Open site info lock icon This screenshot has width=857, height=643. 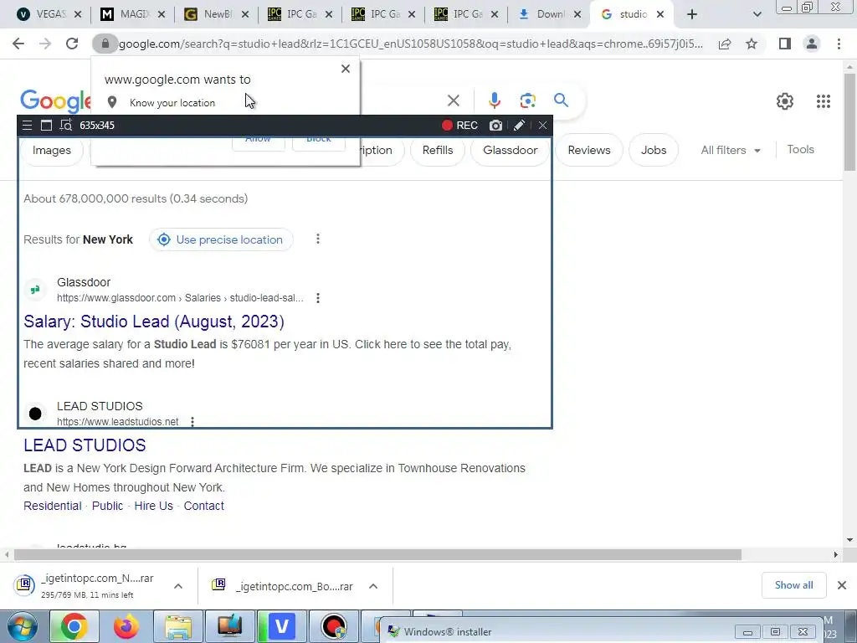105,44
